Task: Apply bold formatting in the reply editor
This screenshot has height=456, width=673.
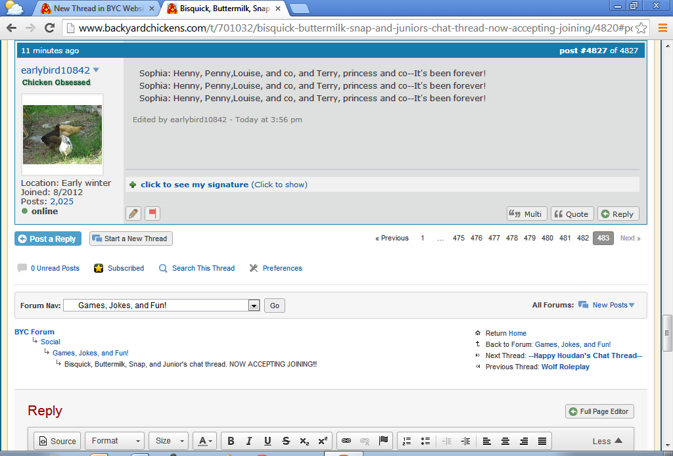Action: pyautogui.click(x=231, y=441)
